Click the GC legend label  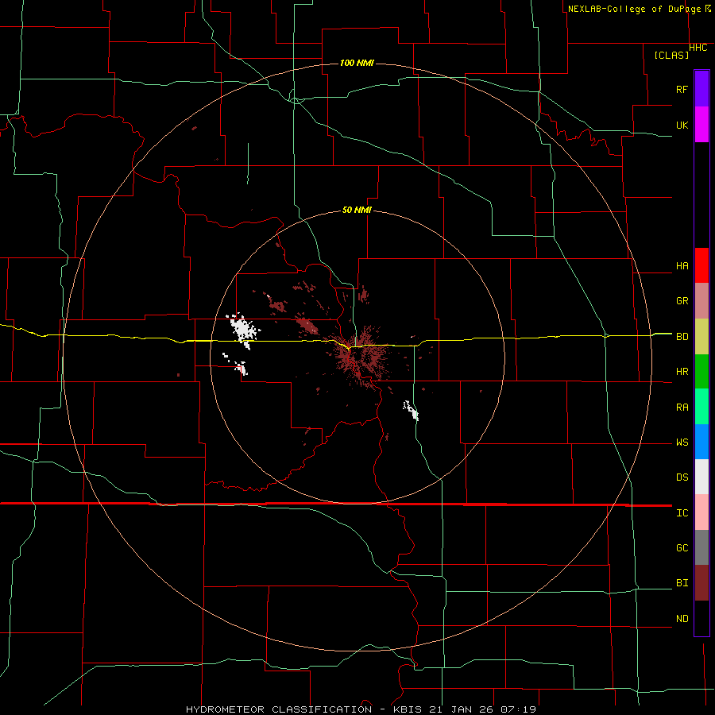point(682,548)
